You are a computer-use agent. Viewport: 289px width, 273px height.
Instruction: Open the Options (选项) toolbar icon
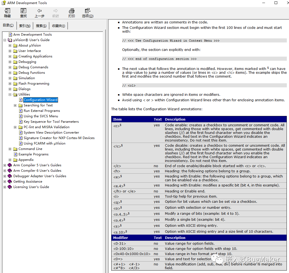click(x=88, y=11)
